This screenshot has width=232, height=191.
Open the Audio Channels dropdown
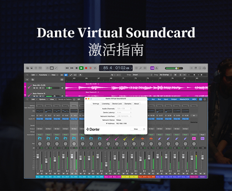124,108
